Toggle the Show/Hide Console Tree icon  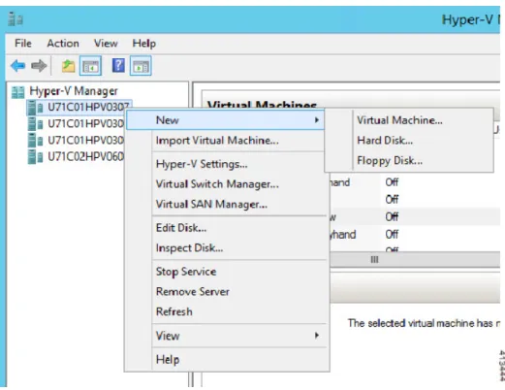click(90, 66)
